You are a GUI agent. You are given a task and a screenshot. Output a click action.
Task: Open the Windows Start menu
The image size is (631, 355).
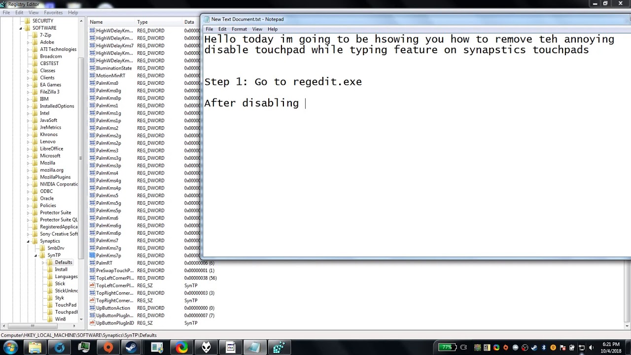11,347
